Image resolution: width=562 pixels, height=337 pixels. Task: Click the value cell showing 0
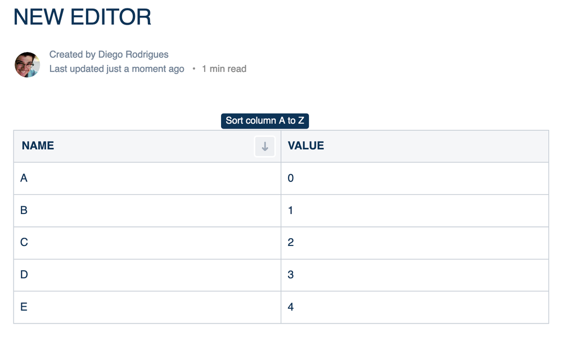click(x=415, y=179)
